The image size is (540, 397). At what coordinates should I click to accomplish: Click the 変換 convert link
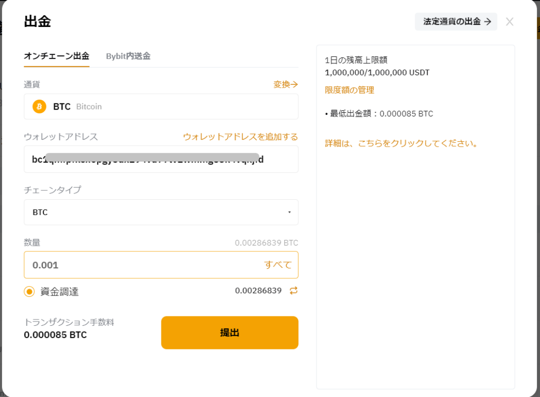coord(285,84)
